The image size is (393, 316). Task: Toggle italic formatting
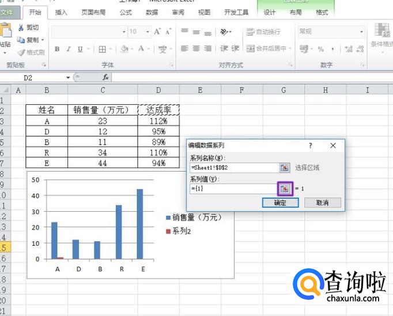68,50
